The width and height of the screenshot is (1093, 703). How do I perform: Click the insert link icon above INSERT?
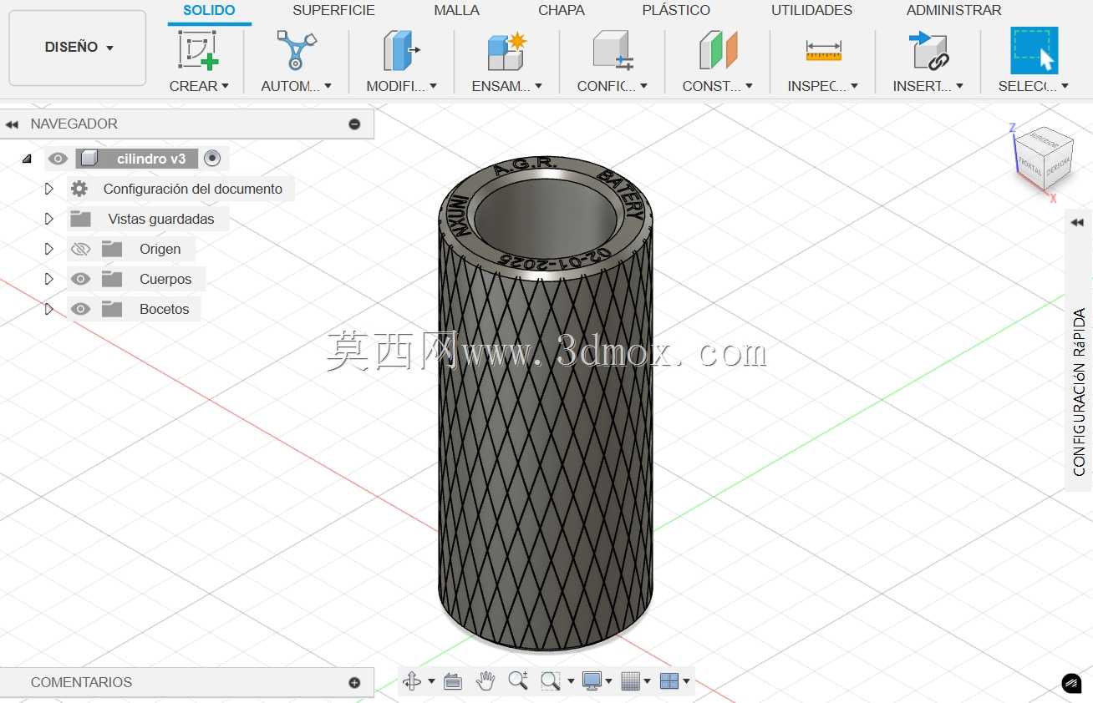pos(928,50)
